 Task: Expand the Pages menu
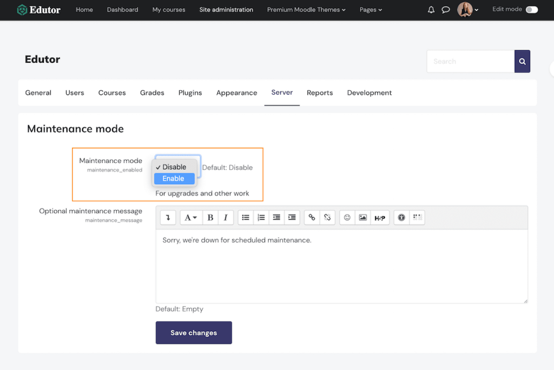[x=371, y=9]
